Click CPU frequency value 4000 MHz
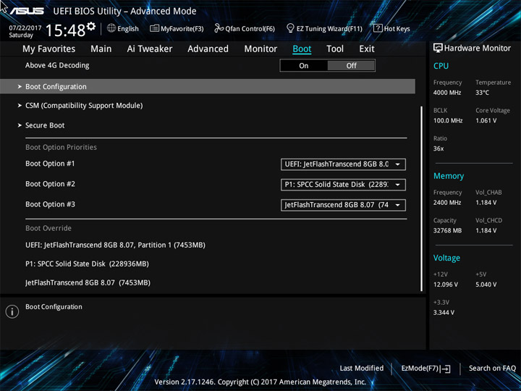The image size is (521, 391). pos(447,93)
